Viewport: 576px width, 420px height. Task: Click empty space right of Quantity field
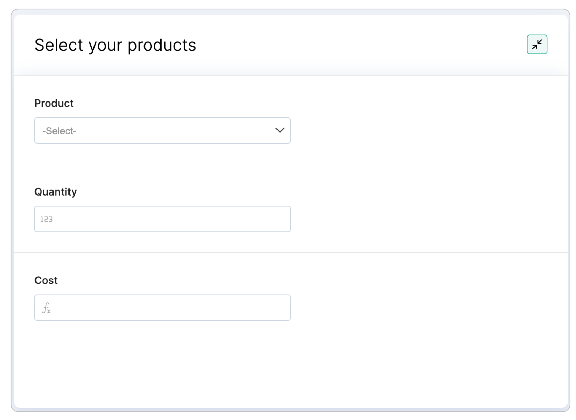coord(415,219)
